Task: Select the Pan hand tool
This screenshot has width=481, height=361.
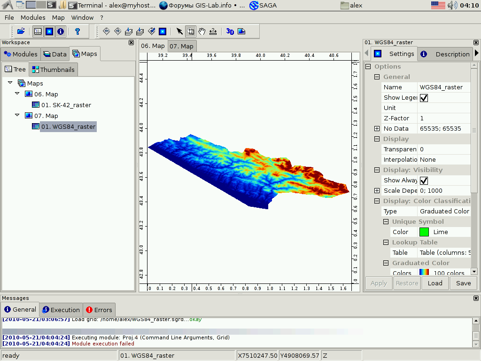Action: pos(202,31)
